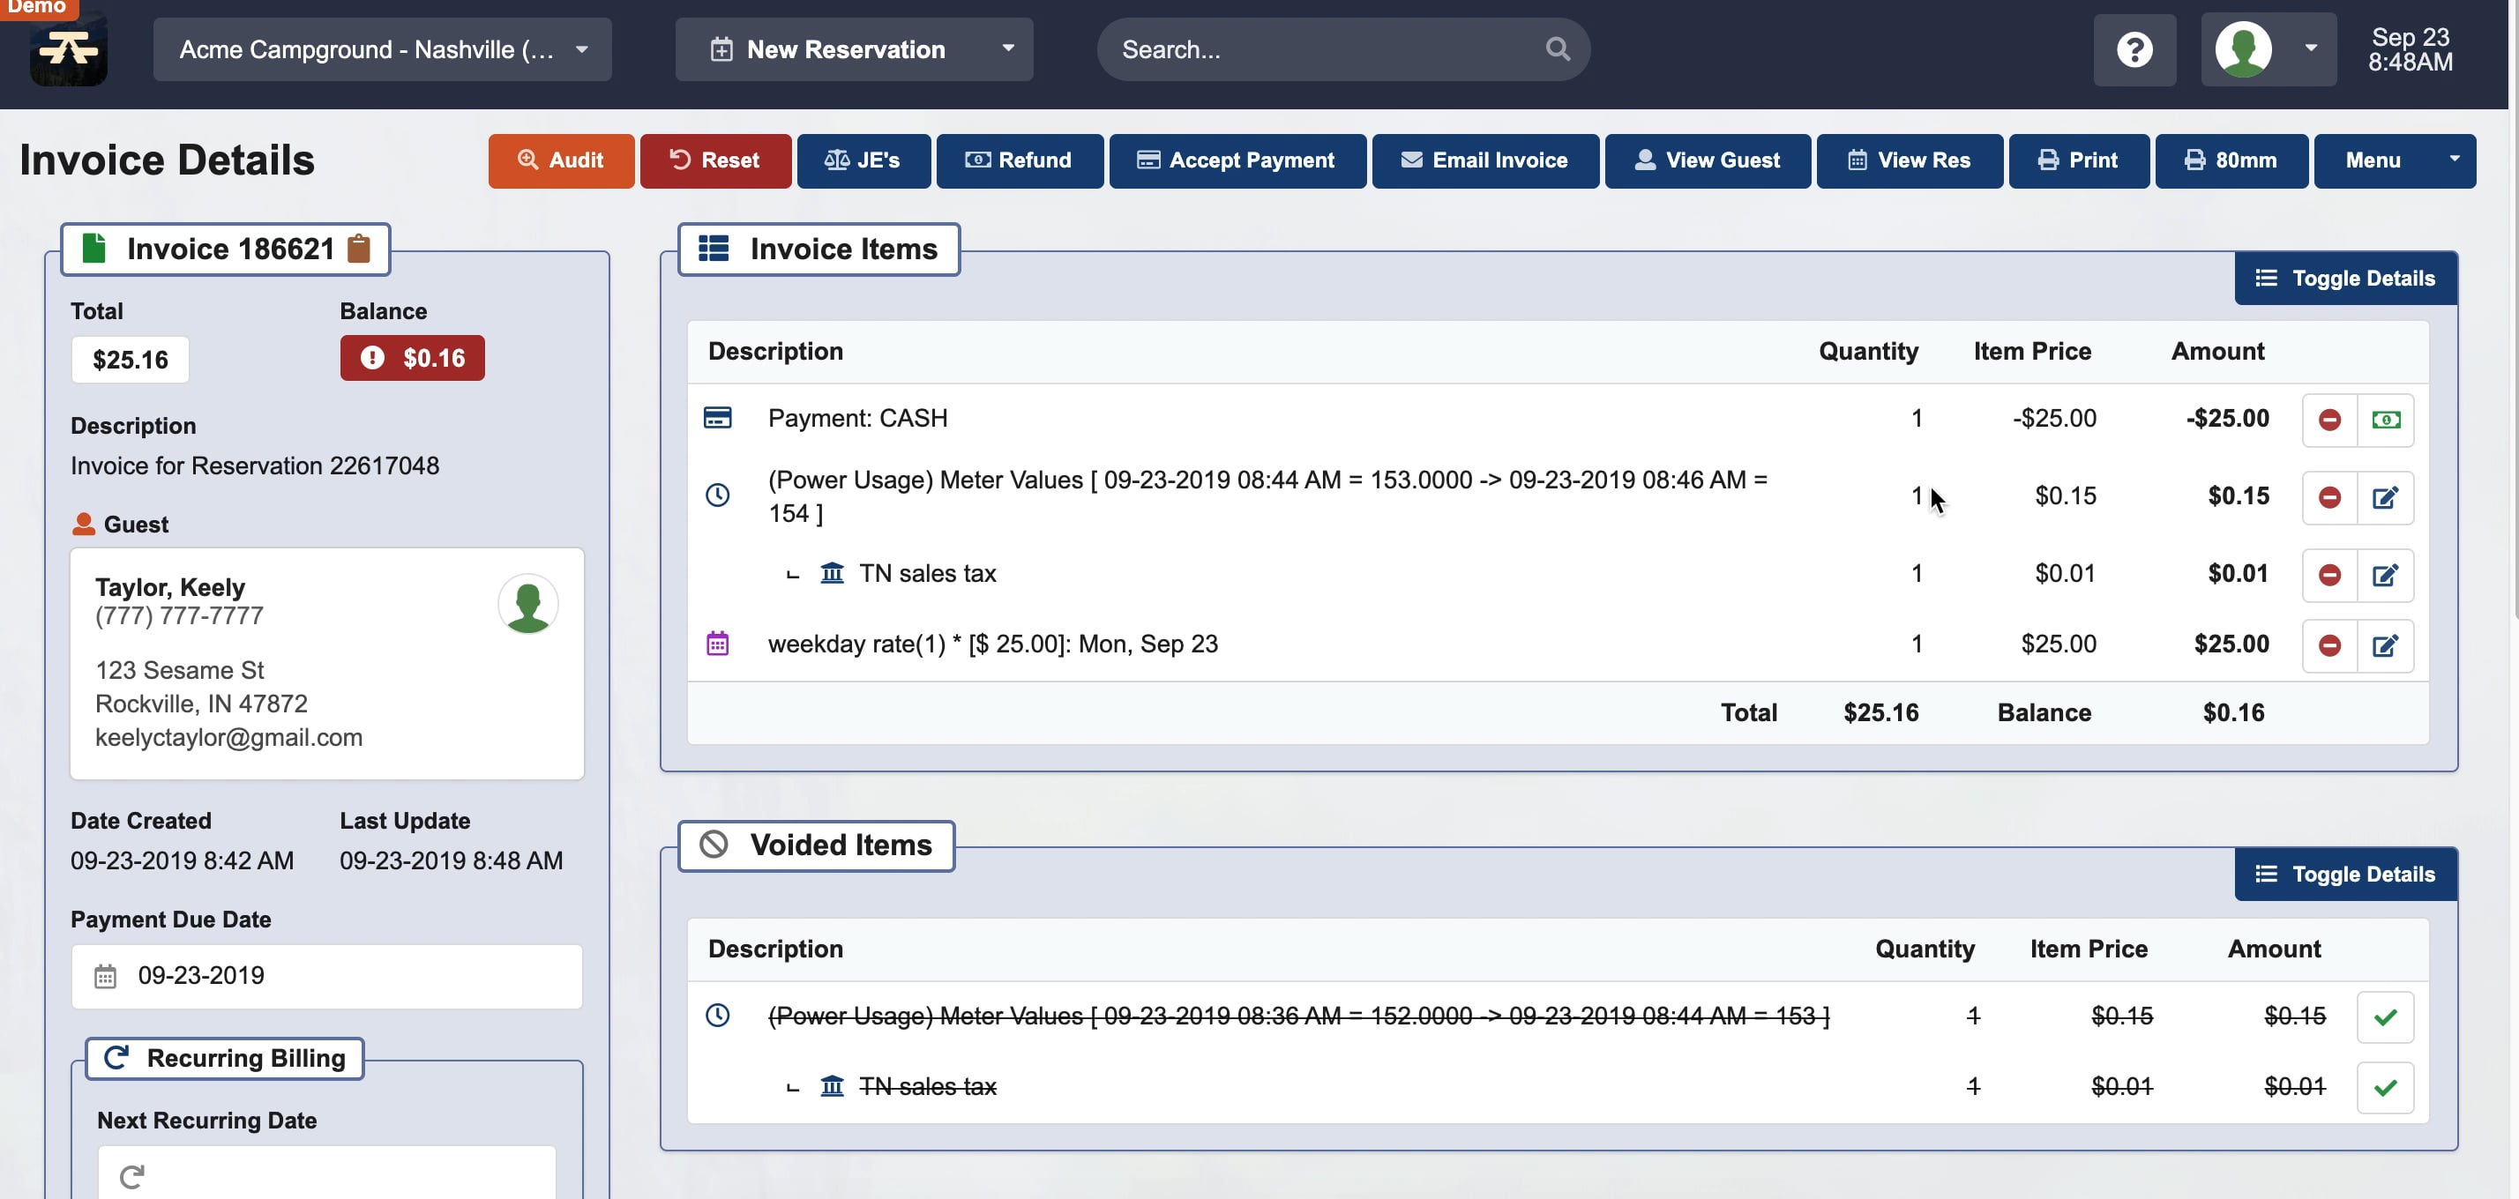Click inside the Search field
The height and width of the screenshot is (1199, 2519).
1311,48
